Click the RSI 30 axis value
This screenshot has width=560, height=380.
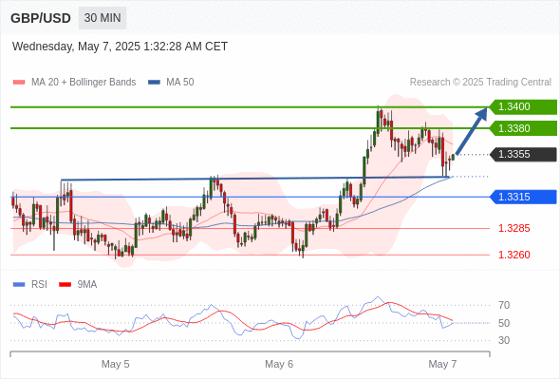pos(504,340)
